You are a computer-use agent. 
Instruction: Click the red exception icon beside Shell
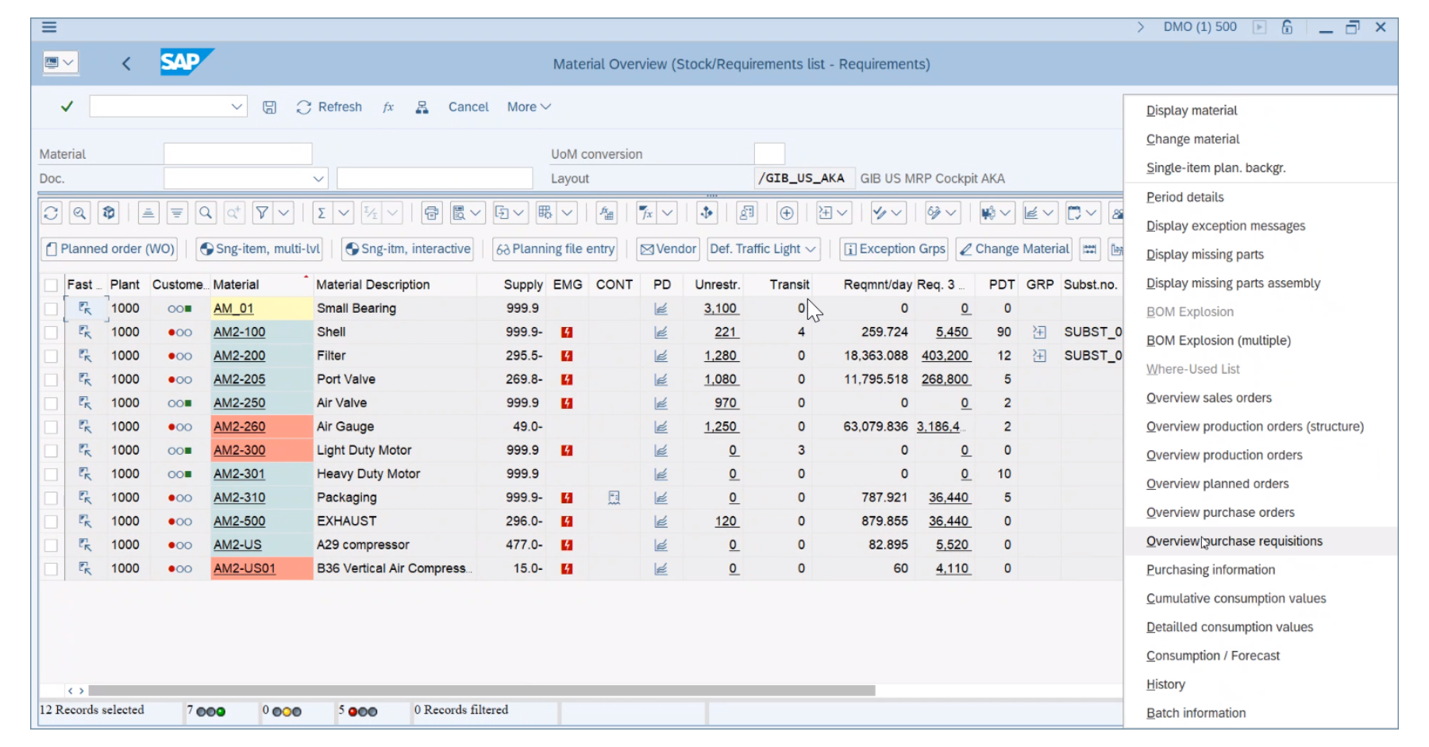coord(567,332)
